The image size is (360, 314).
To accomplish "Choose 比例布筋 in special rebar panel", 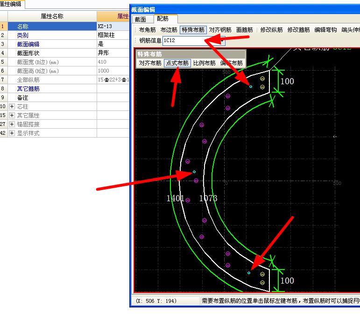I will click(205, 63).
